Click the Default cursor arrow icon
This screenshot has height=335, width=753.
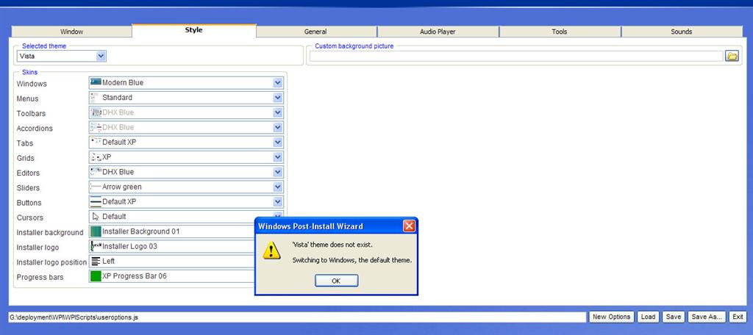click(x=96, y=217)
